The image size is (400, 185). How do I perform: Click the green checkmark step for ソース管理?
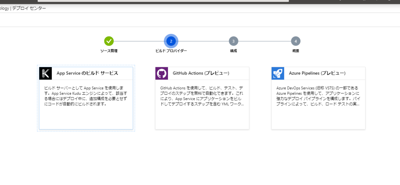pos(109,41)
